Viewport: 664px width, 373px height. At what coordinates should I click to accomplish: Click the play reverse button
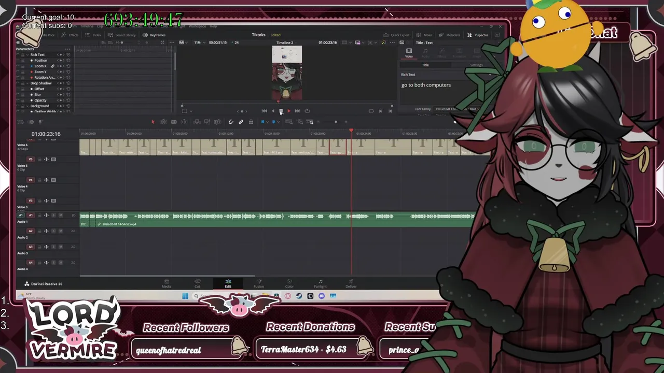click(x=273, y=111)
